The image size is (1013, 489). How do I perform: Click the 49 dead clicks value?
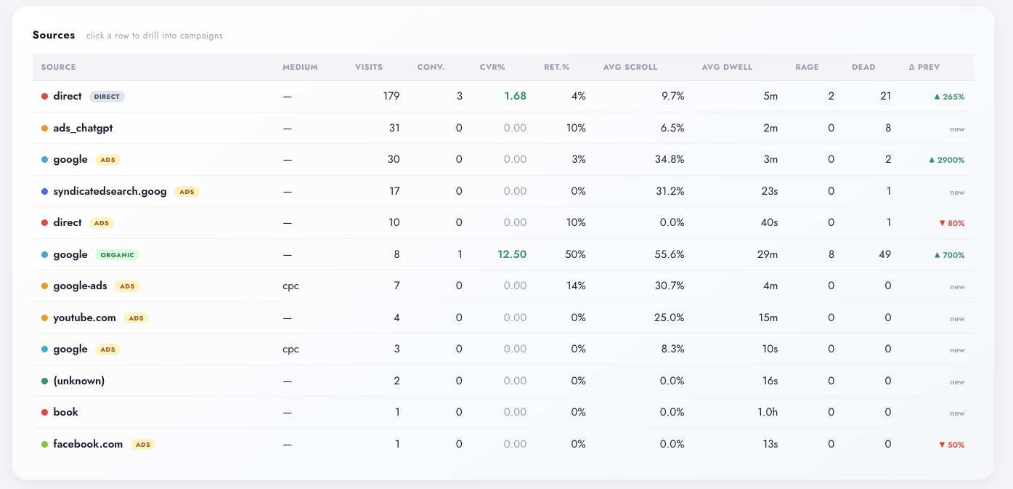tap(884, 254)
